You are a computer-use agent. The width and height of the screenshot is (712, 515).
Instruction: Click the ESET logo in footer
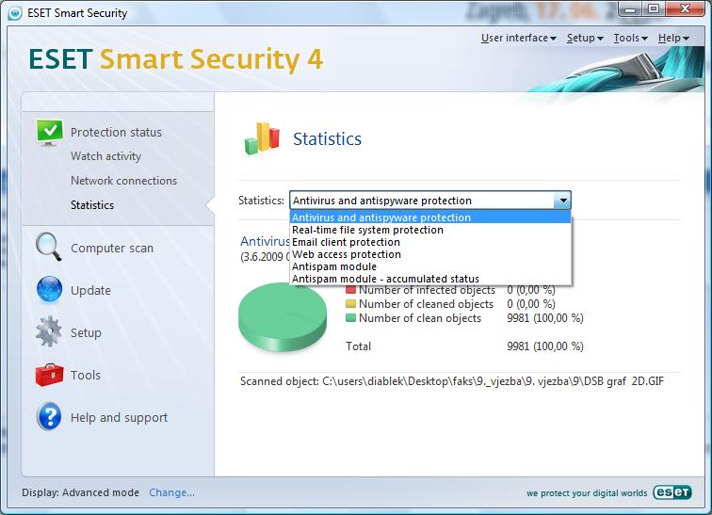(671, 492)
